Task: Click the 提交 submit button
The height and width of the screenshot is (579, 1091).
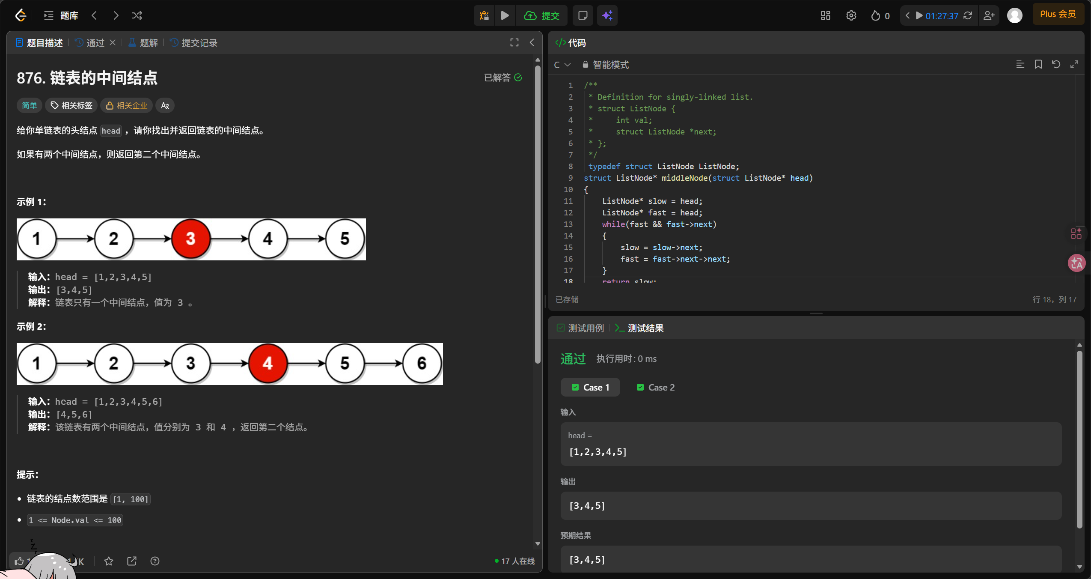Action: click(x=542, y=16)
